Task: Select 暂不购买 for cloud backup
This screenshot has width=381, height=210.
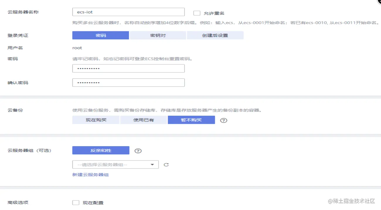Action: tap(191, 120)
